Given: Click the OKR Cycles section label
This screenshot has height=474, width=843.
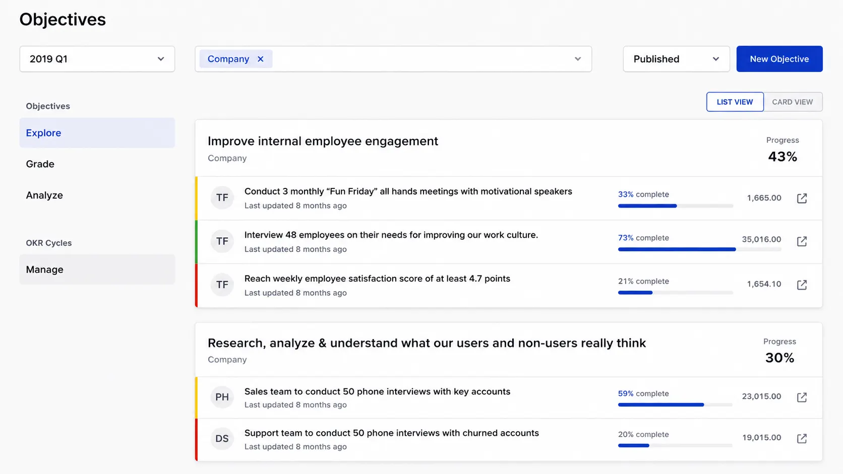Looking at the screenshot, I should click(49, 243).
